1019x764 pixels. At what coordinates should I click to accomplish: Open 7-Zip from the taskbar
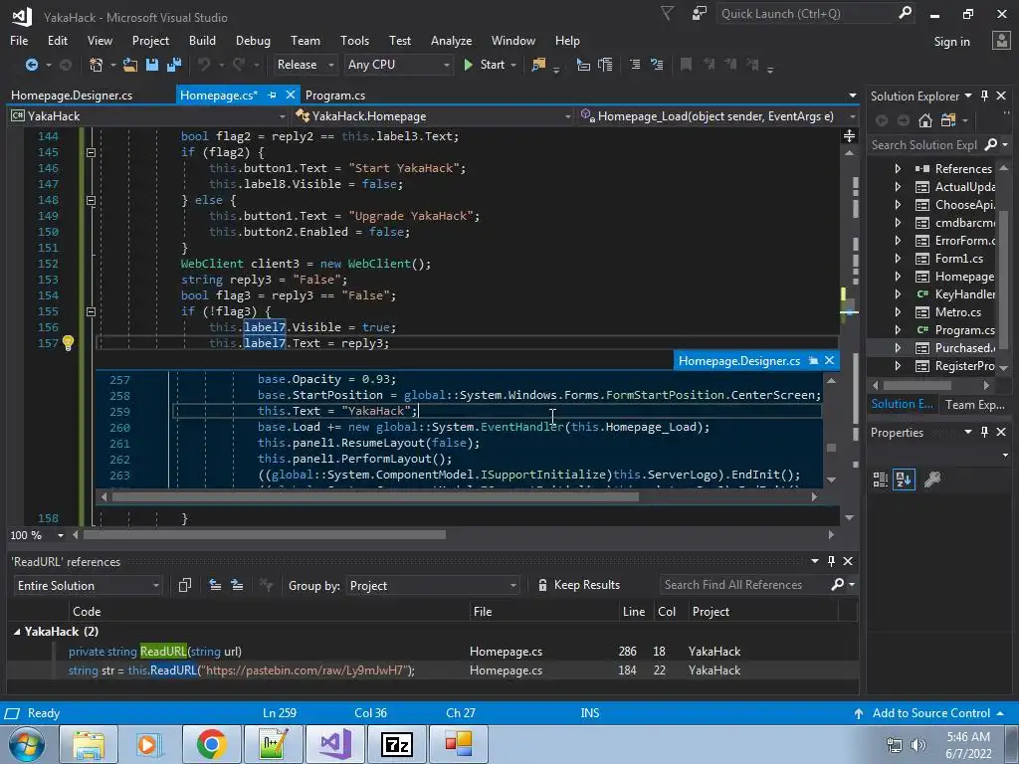pos(396,744)
